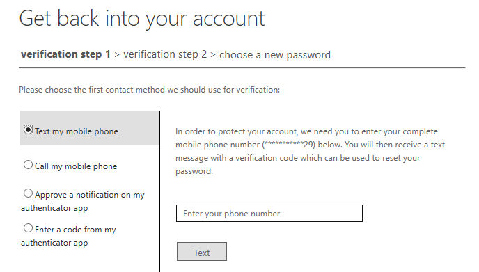This screenshot has height=272, width=479.
Task: Select the 'Text my mobile phone' radio button
Action: [28, 130]
